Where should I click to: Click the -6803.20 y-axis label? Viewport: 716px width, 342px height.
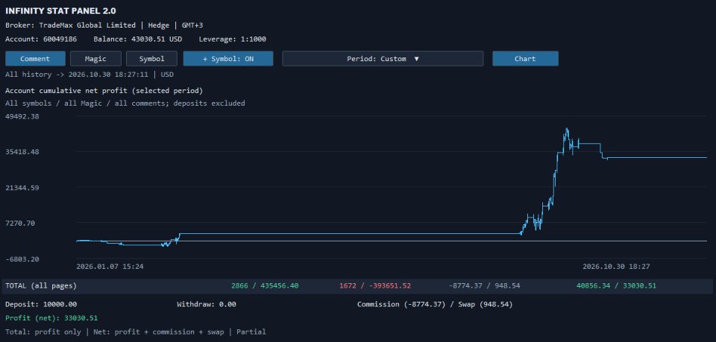pyautogui.click(x=22, y=259)
